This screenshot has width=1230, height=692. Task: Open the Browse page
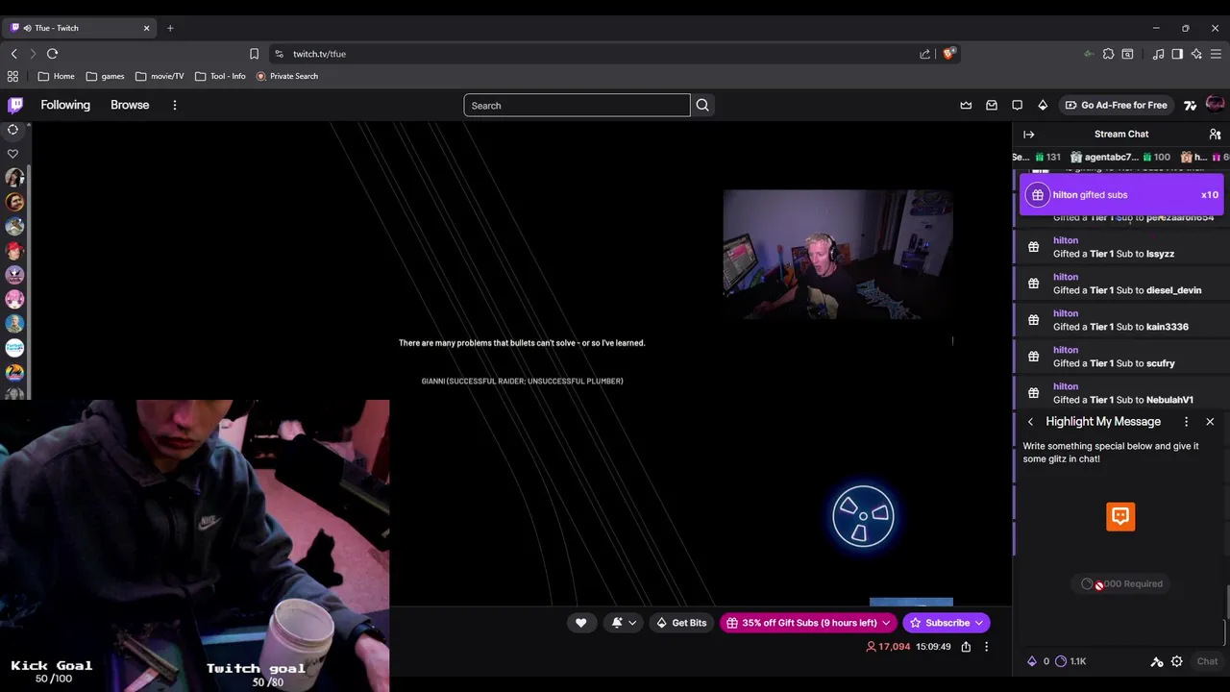pos(130,105)
